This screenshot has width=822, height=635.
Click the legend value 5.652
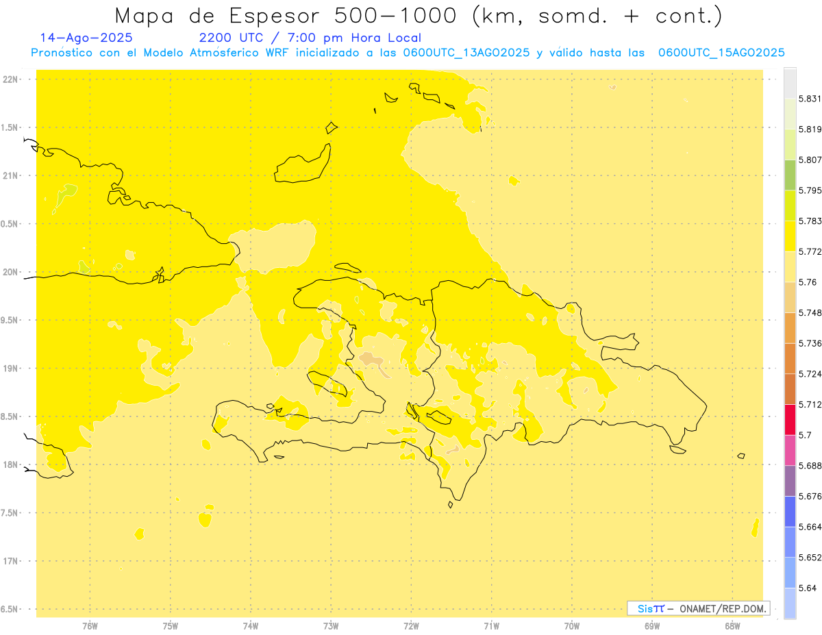[810, 558]
